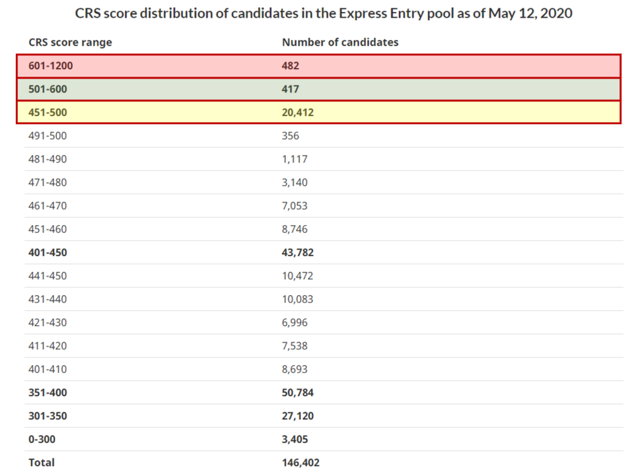Click the value 7,053
This screenshot has width=638, height=468.
295,206
